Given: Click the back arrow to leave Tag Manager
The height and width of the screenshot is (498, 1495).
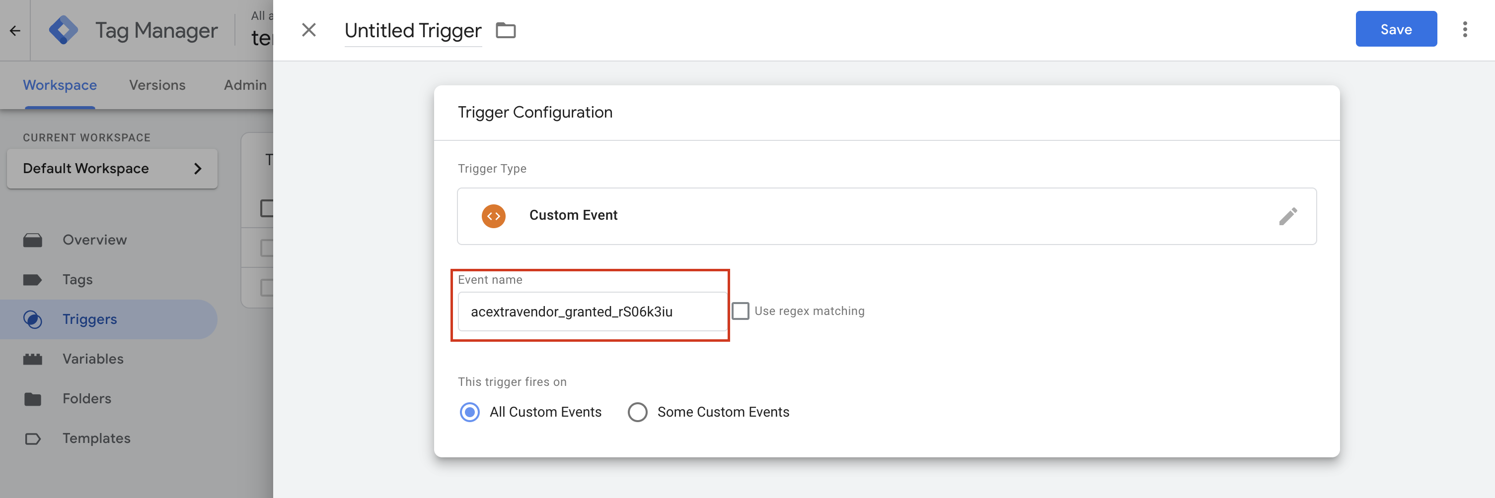Looking at the screenshot, I should pos(14,30).
